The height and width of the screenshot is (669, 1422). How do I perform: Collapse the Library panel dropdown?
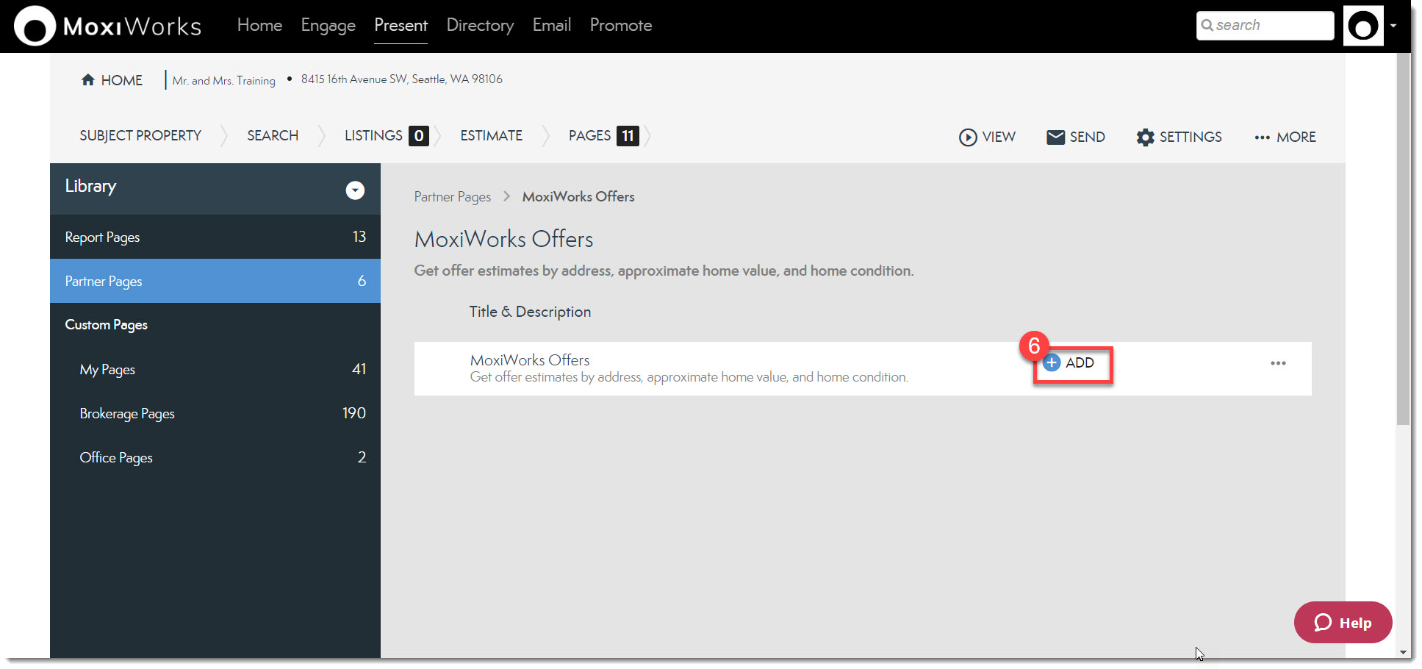[355, 190]
